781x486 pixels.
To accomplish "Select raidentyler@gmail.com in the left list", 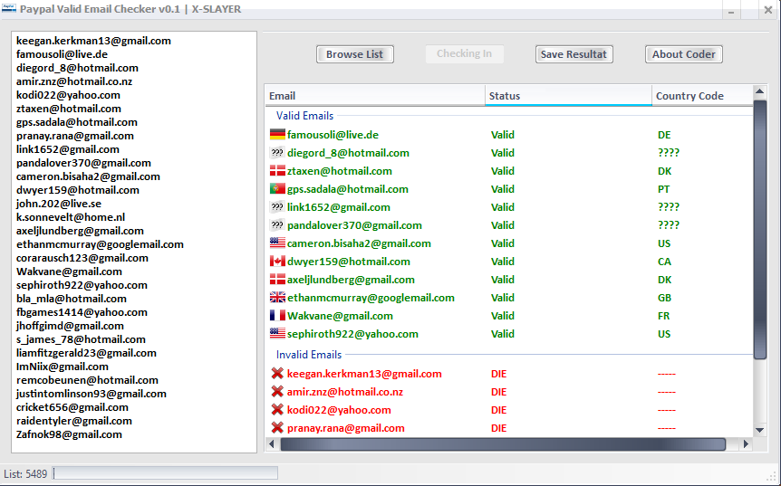I will 74,421.
